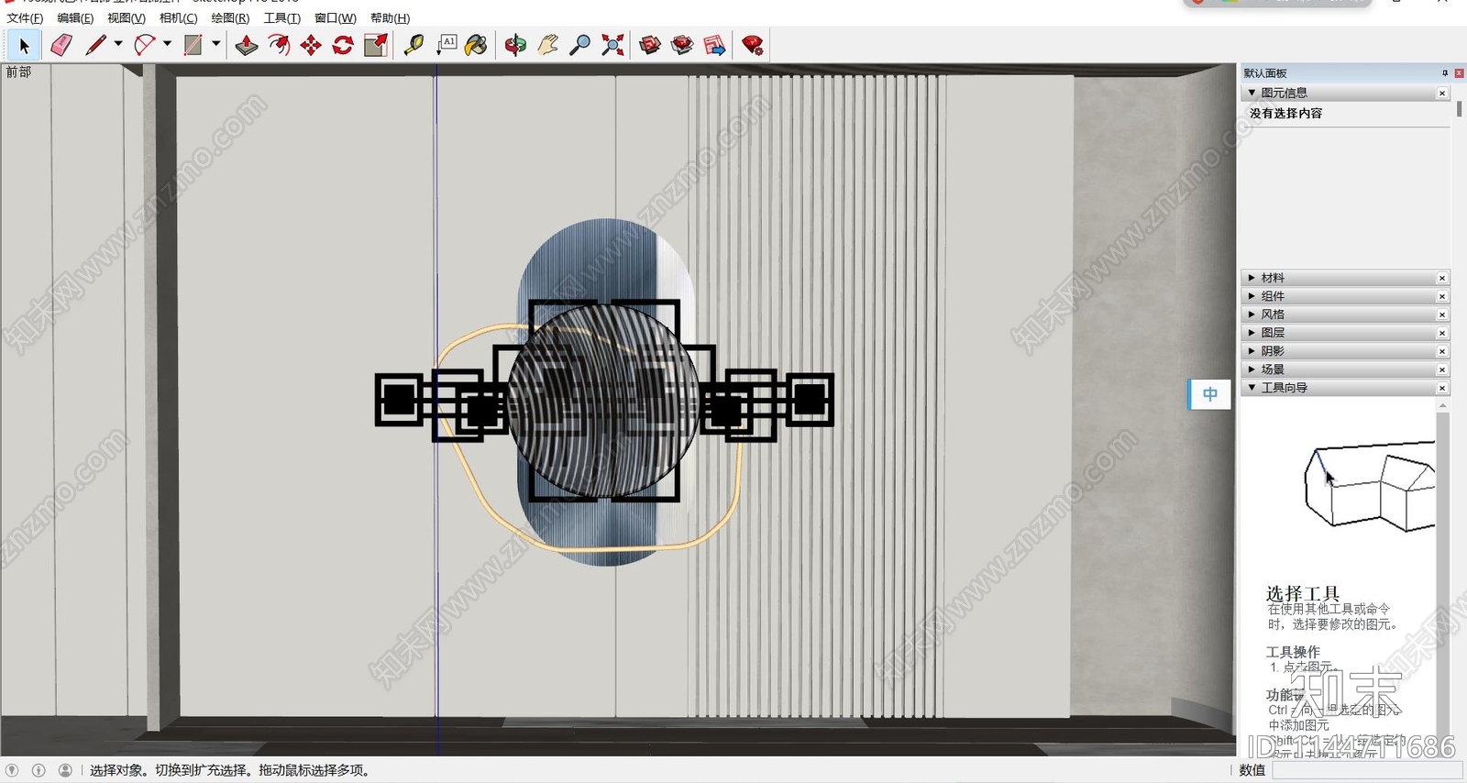
Task: Open the 工具(T) menu
Action: pos(282,18)
